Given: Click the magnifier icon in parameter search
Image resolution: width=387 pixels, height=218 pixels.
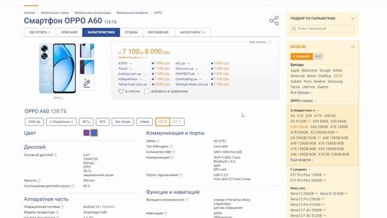Looking at the screenshot, I should pyautogui.click(x=294, y=28).
